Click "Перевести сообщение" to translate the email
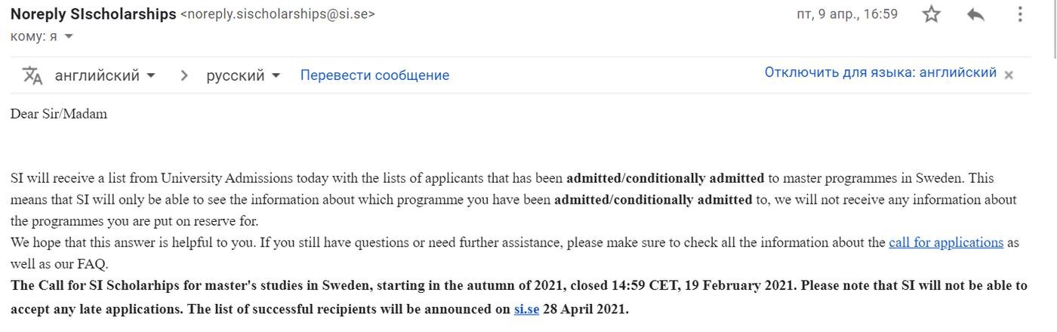This screenshot has width=1057, height=332. (374, 75)
